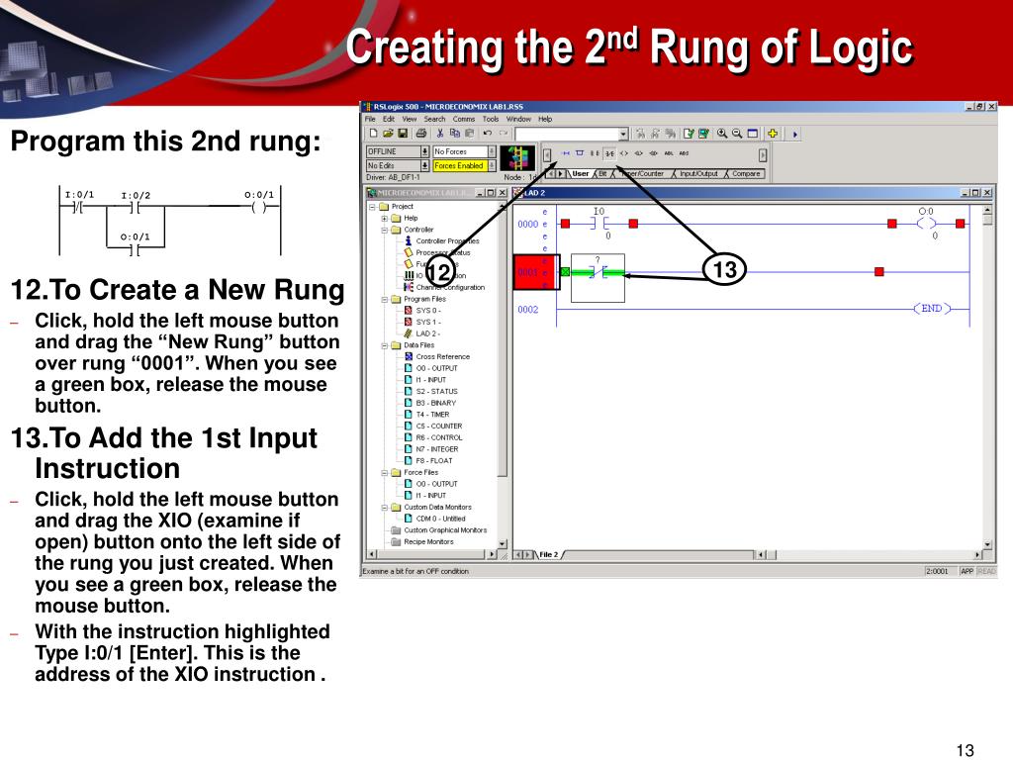Collapse the Force Files folder node
The height and width of the screenshot is (760, 1013).
tap(385, 473)
